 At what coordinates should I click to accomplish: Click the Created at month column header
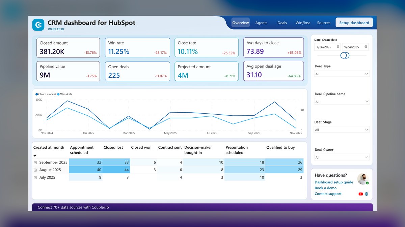[49, 147]
